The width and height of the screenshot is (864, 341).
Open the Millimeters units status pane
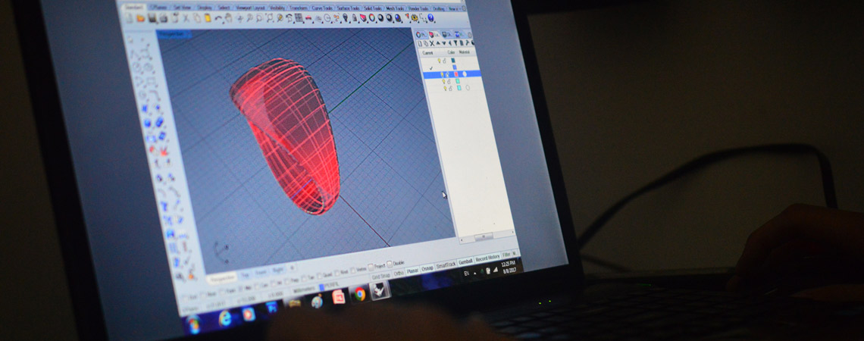coord(302,289)
